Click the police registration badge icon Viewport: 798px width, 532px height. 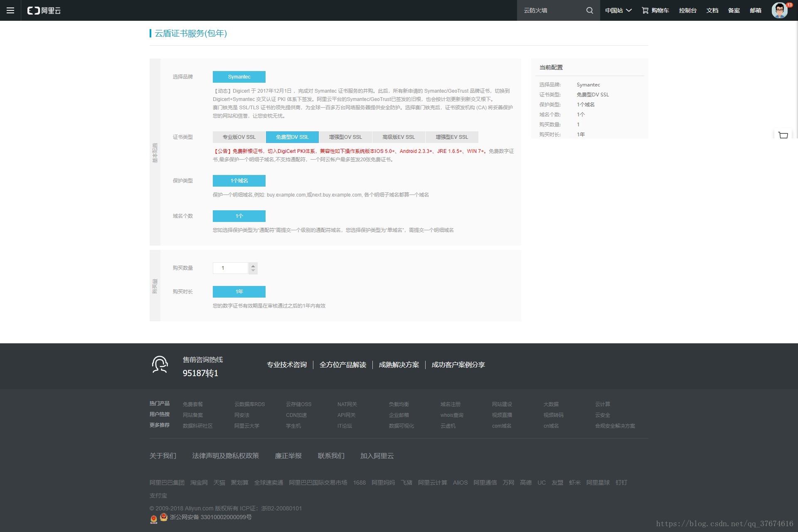click(x=163, y=517)
